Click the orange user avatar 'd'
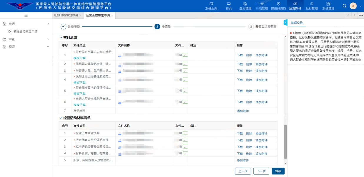The image size is (364, 177). pos(353,6)
